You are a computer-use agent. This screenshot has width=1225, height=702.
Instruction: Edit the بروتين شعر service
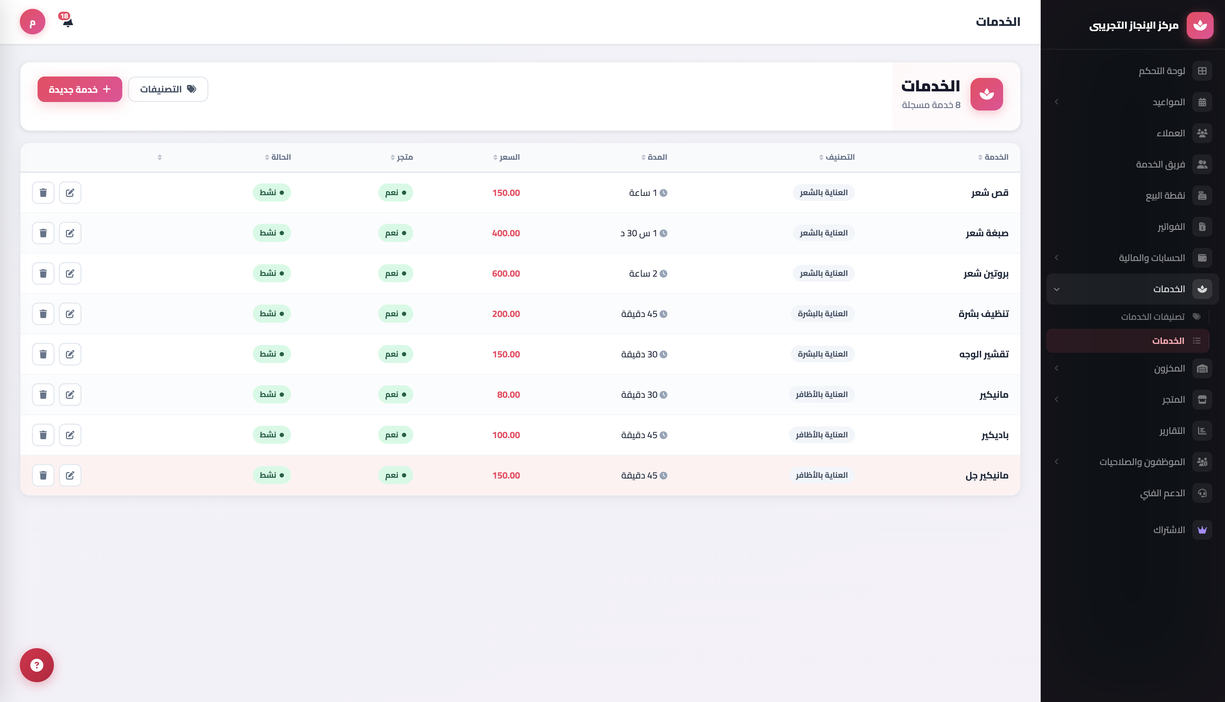coord(70,273)
